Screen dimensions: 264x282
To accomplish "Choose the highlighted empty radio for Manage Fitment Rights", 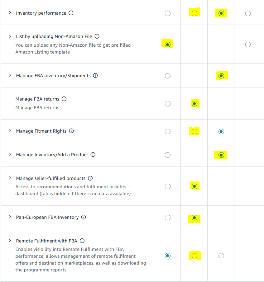I will pos(194,132).
